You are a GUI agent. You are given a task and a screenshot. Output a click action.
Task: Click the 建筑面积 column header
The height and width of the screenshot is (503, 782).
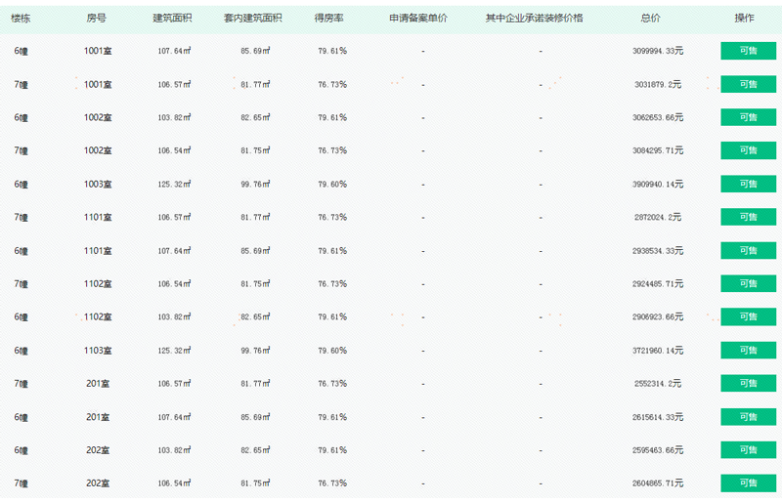172,19
